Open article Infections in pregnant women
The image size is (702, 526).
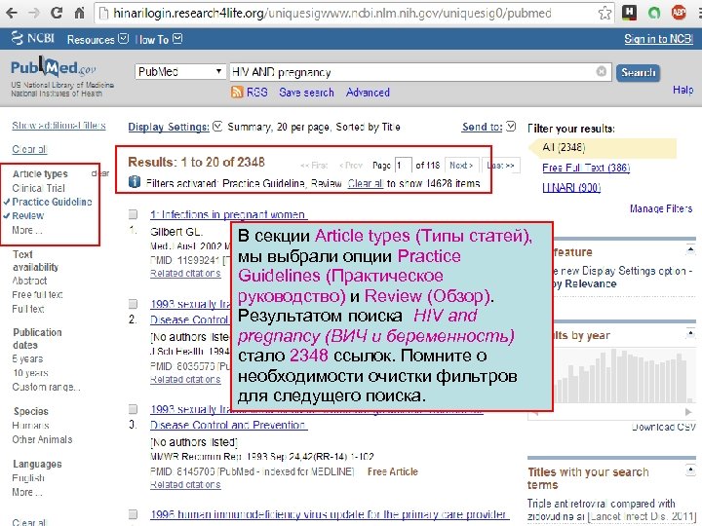click(x=229, y=214)
